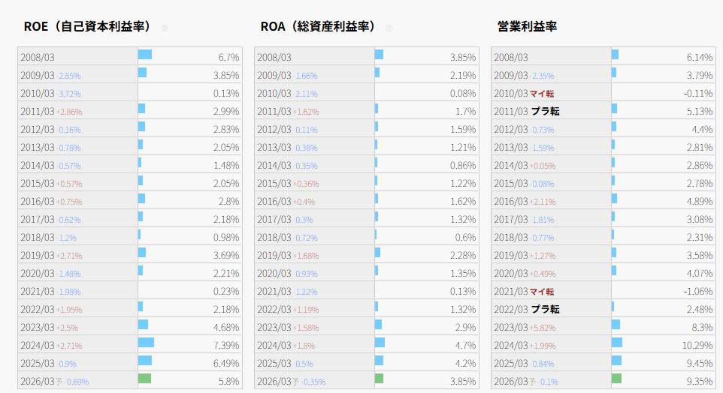
Task: Select ROA value 1.35% for 2020/03
Action: [463, 273]
